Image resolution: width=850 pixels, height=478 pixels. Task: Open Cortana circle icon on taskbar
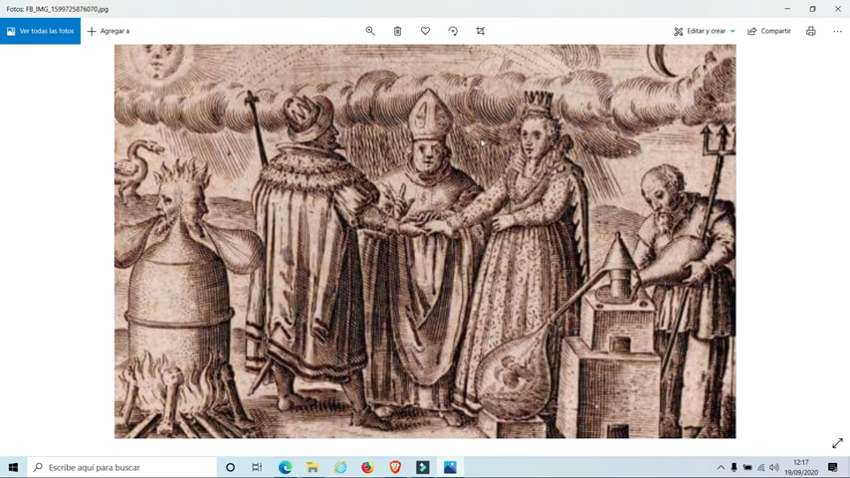pos(230,467)
